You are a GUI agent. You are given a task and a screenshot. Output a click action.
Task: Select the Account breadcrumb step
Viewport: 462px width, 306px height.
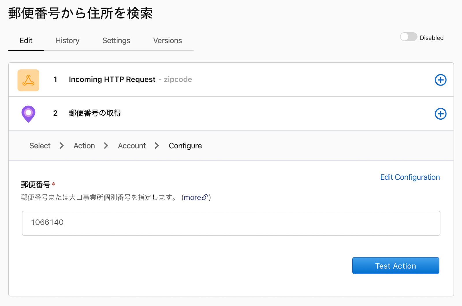tap(131, 146)
